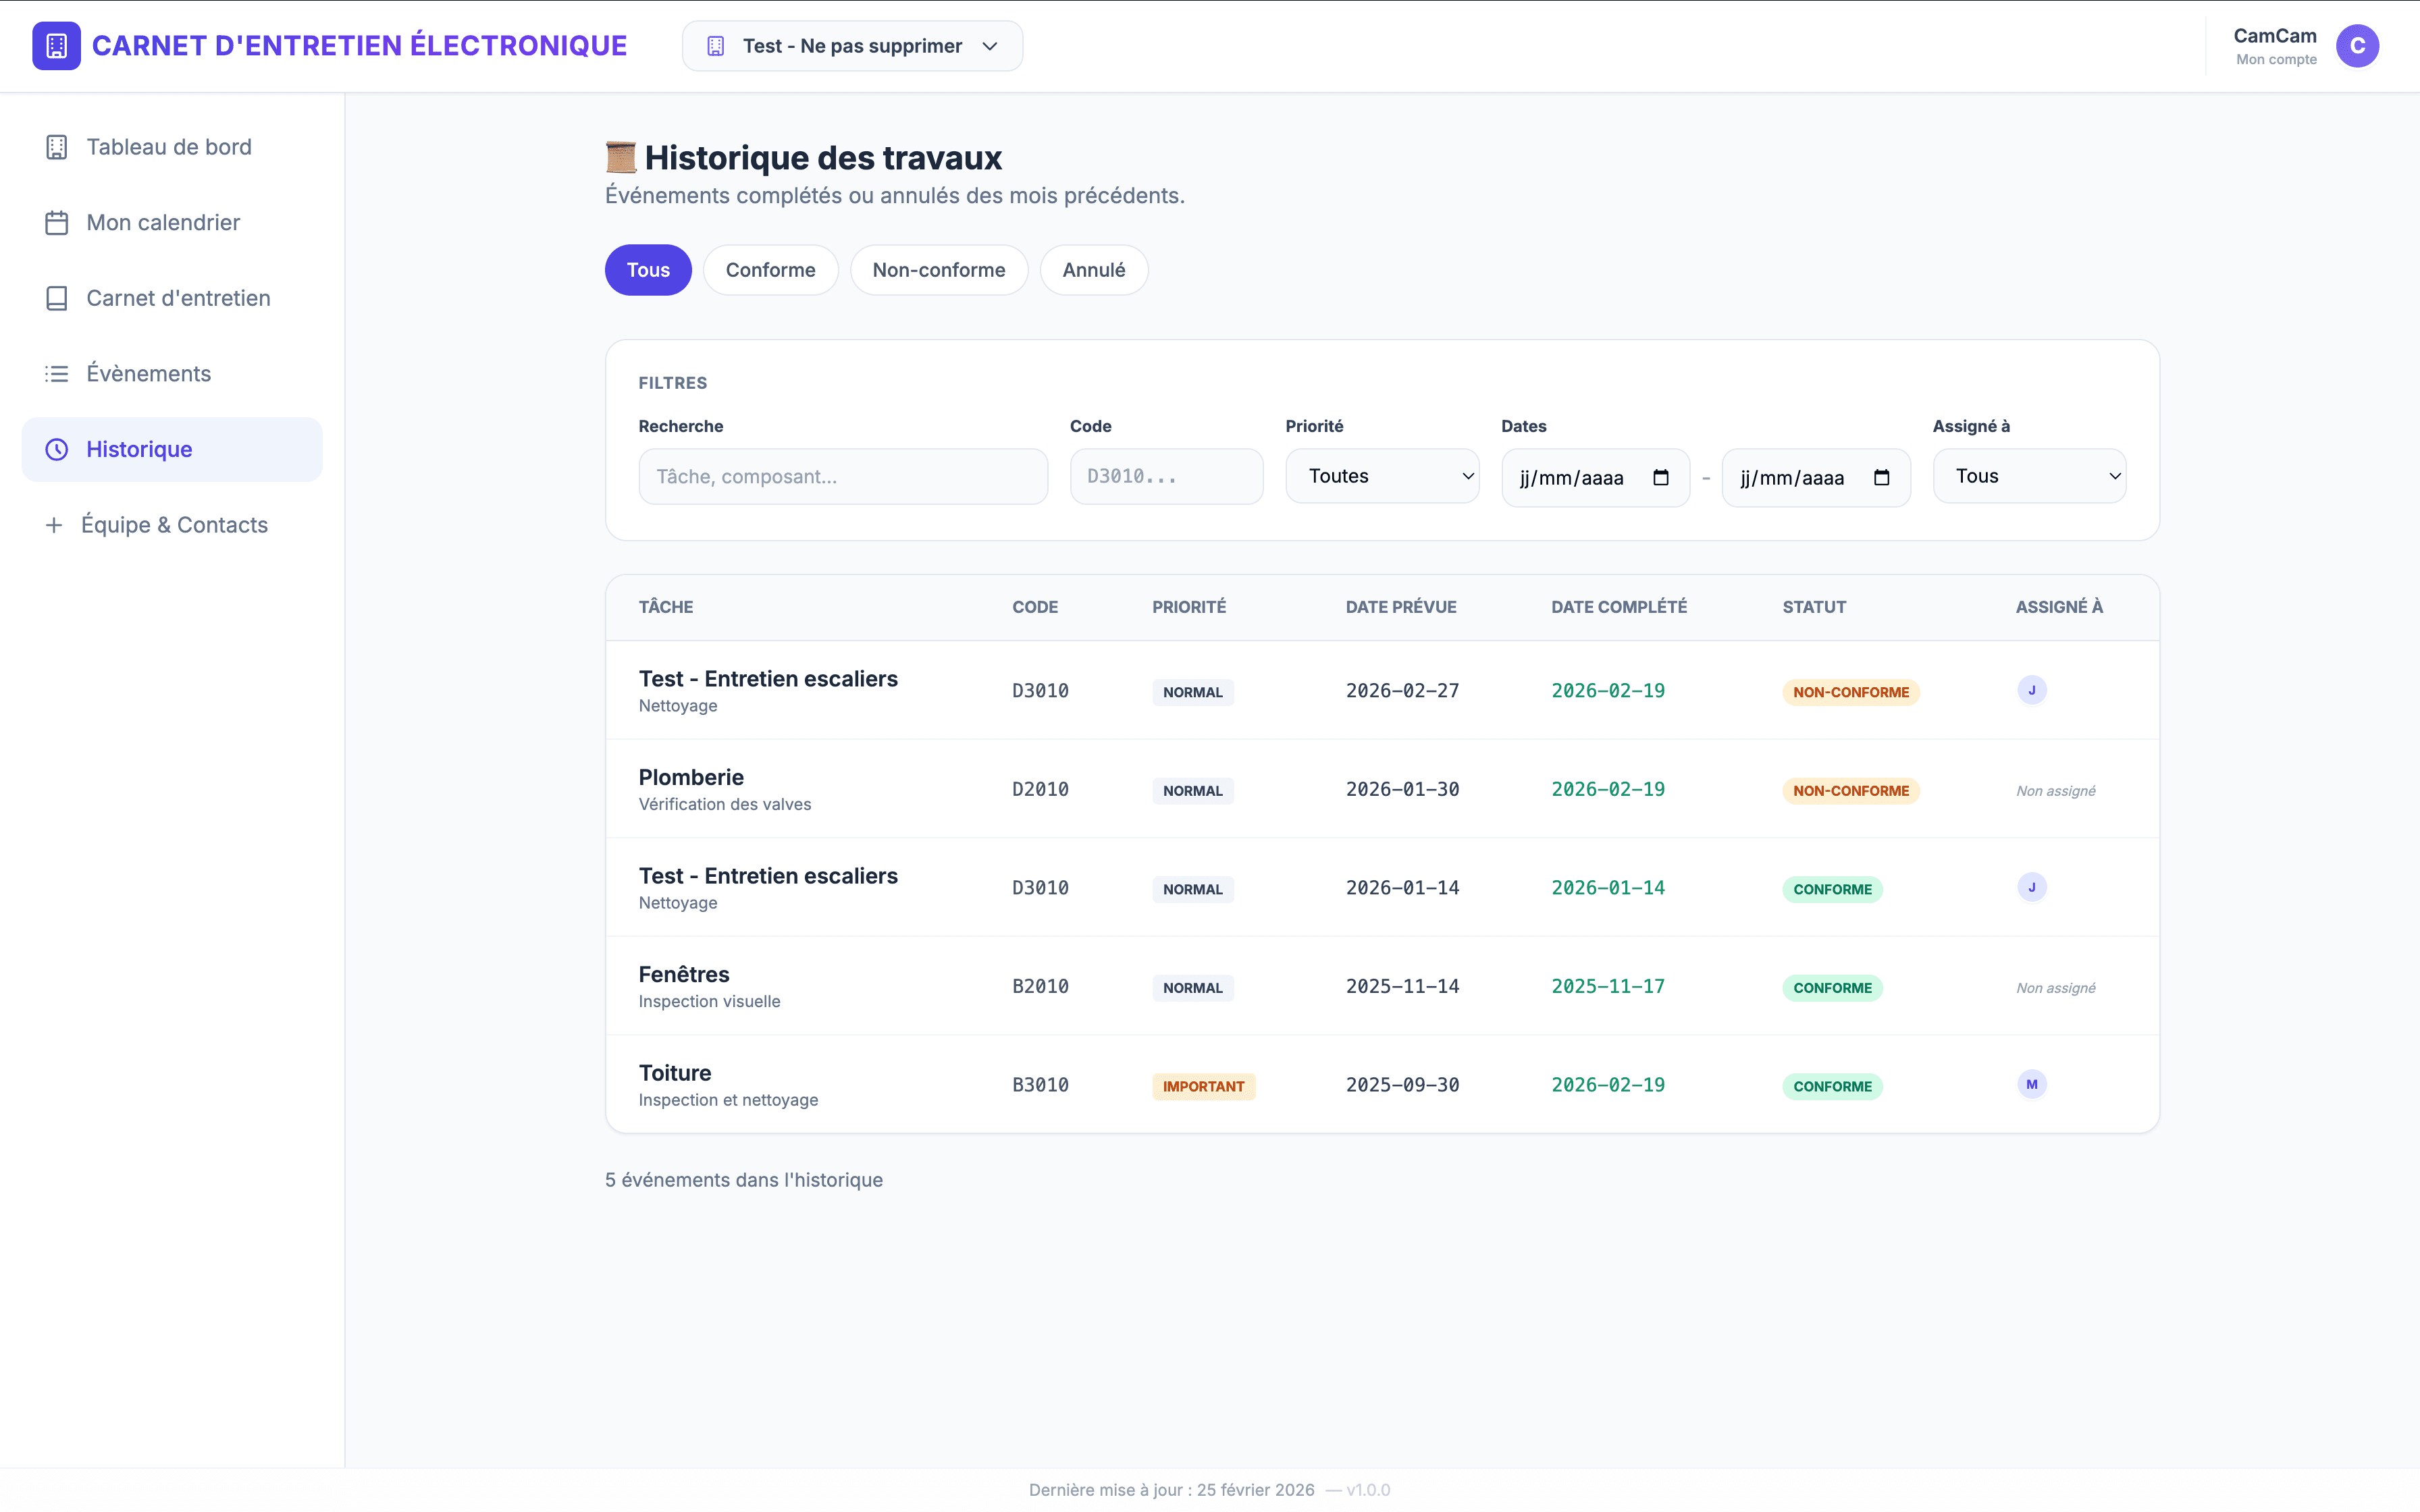Select the Conforme filter pill
Screen dimensions: 2420x1512
click(770, 270)
